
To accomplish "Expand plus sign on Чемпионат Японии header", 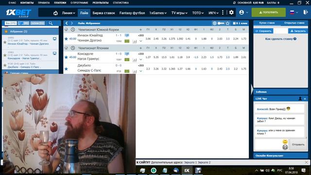I will point(140,48).
